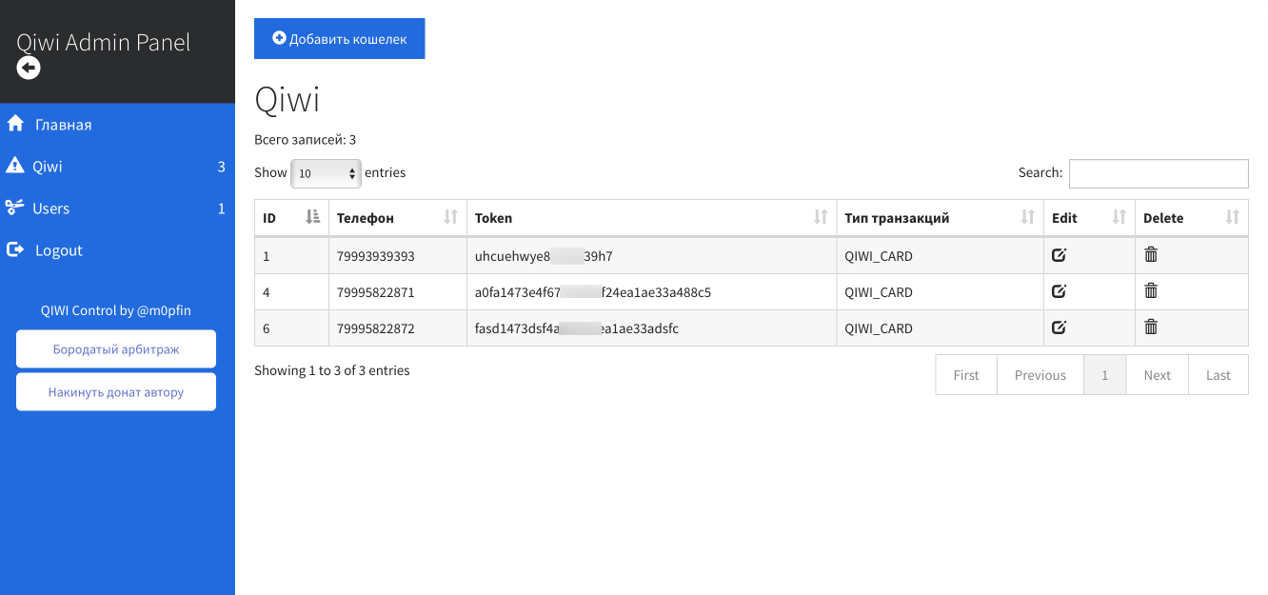1268x595 pixels.
Task: Click the QIWI Control by @m0pfin text
Action: tap(116, 310)
